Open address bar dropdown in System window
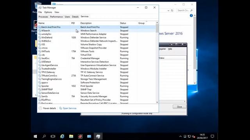This screenshot has height=140, width=250. [168, 10]
